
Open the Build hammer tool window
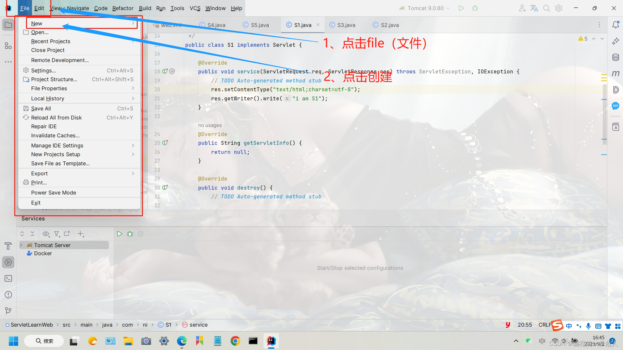(x=8, y=246)
